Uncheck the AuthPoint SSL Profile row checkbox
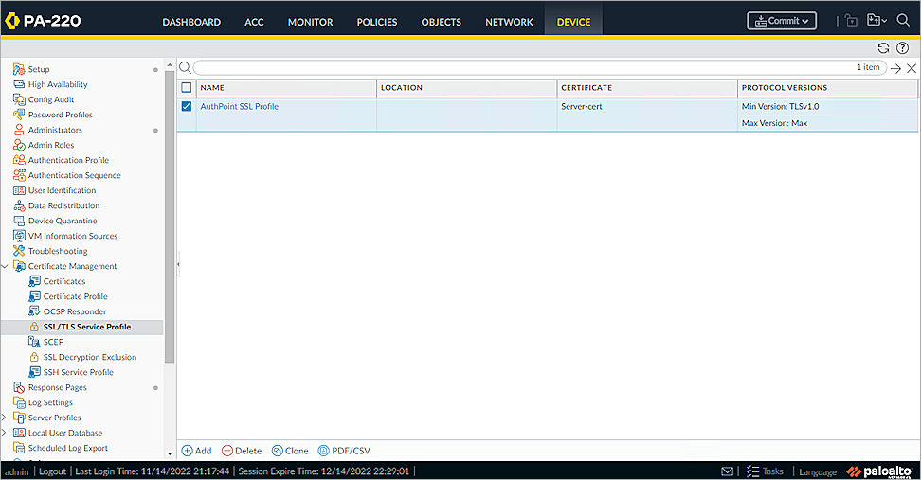Viewport: 921px width, 480px height. click(x=187, y=107)
